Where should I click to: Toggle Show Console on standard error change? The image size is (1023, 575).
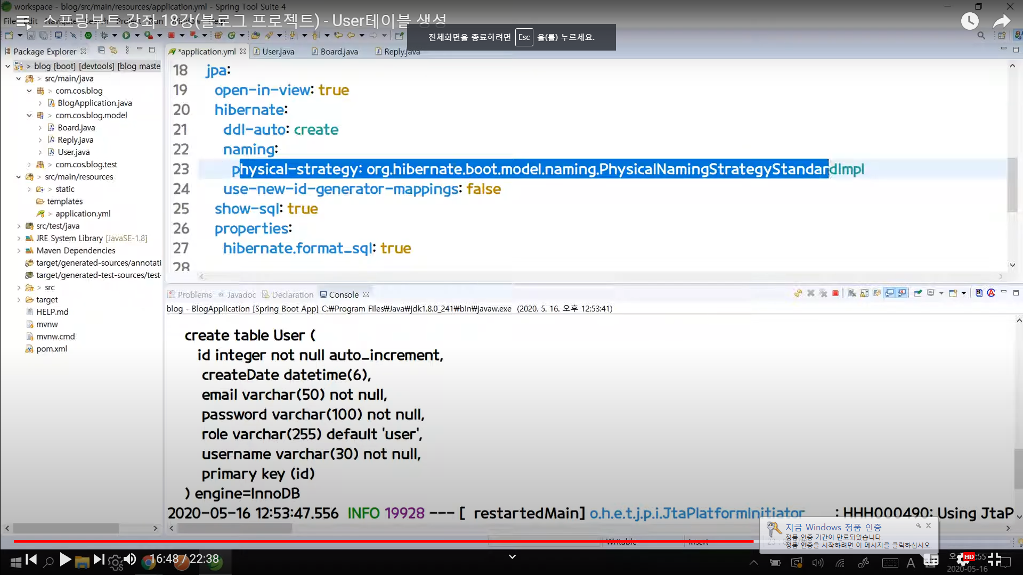pos(902,293)
